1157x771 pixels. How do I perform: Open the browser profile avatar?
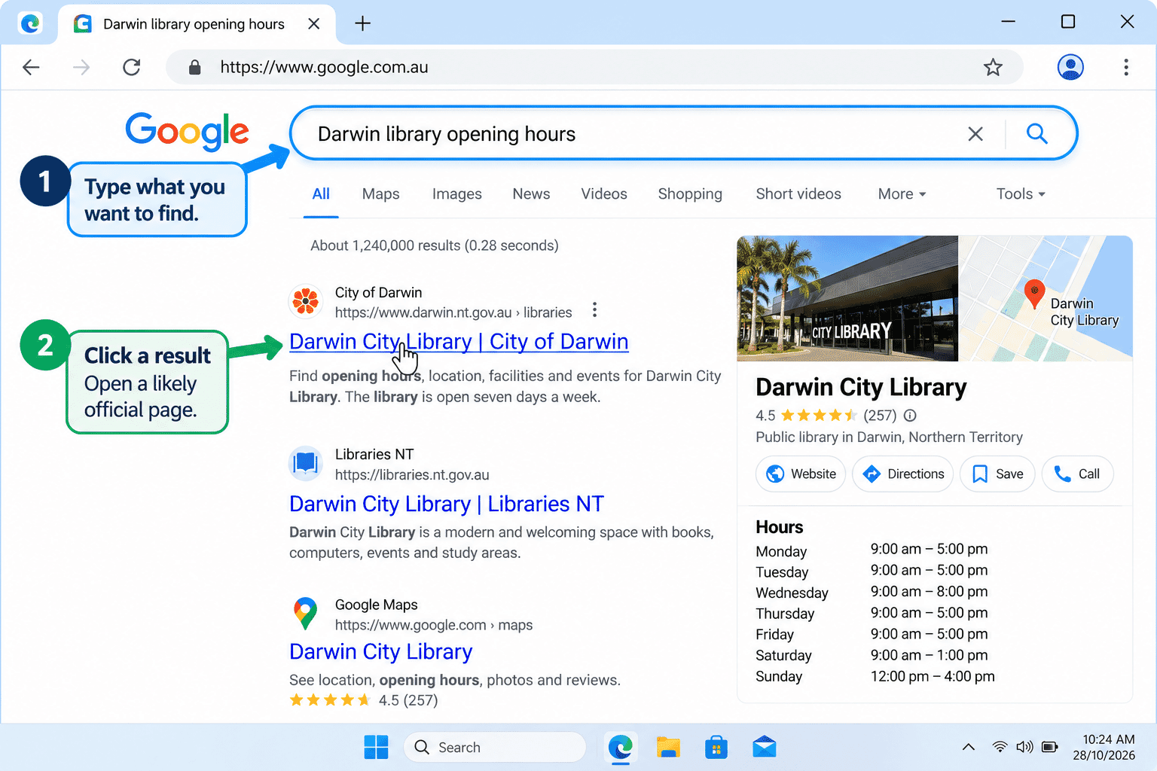(x=1070, y=67)
